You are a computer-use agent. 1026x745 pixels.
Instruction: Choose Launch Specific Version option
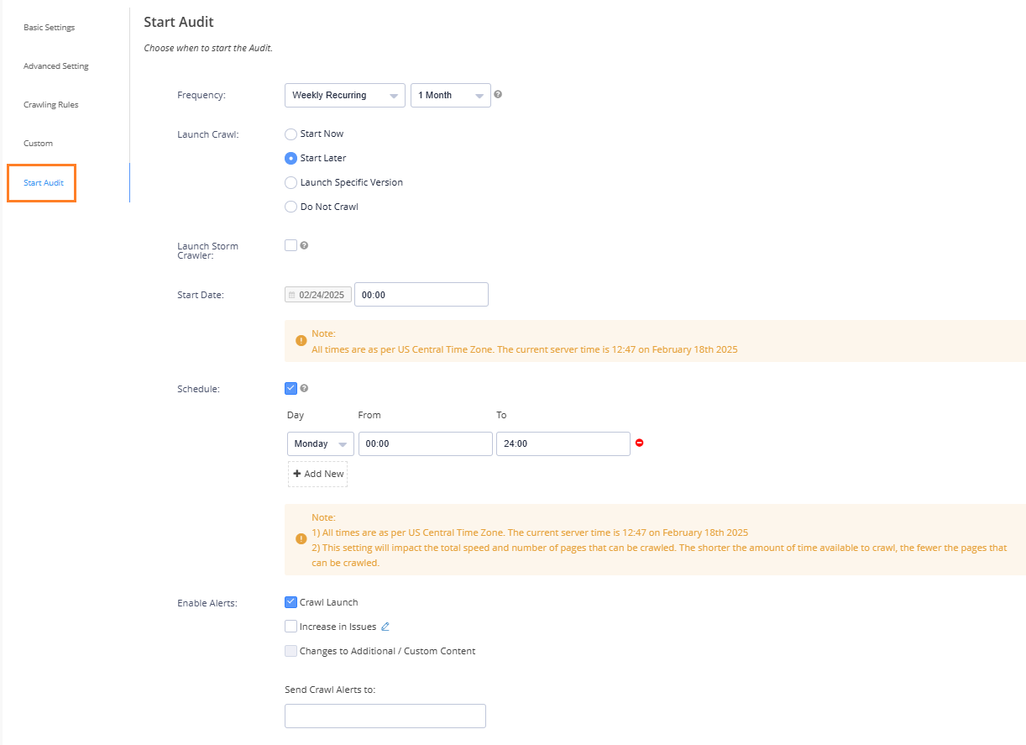(x=291, y=182)
